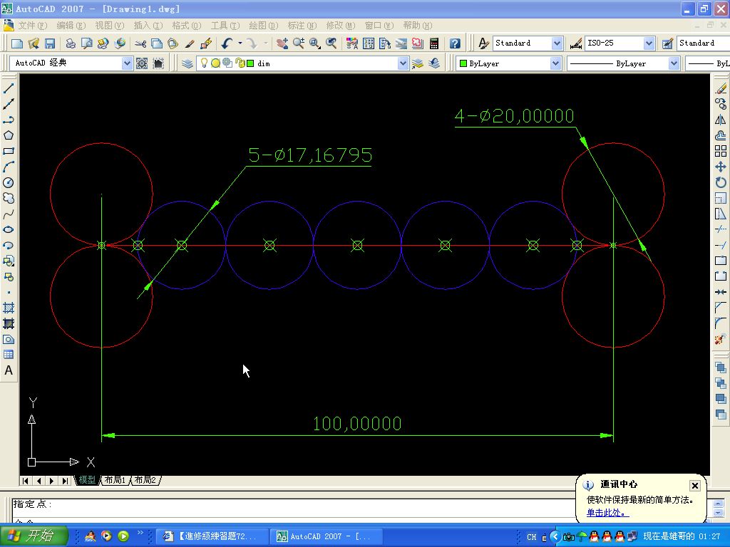Switch to the 布局1 layout tab

[115, 480]
